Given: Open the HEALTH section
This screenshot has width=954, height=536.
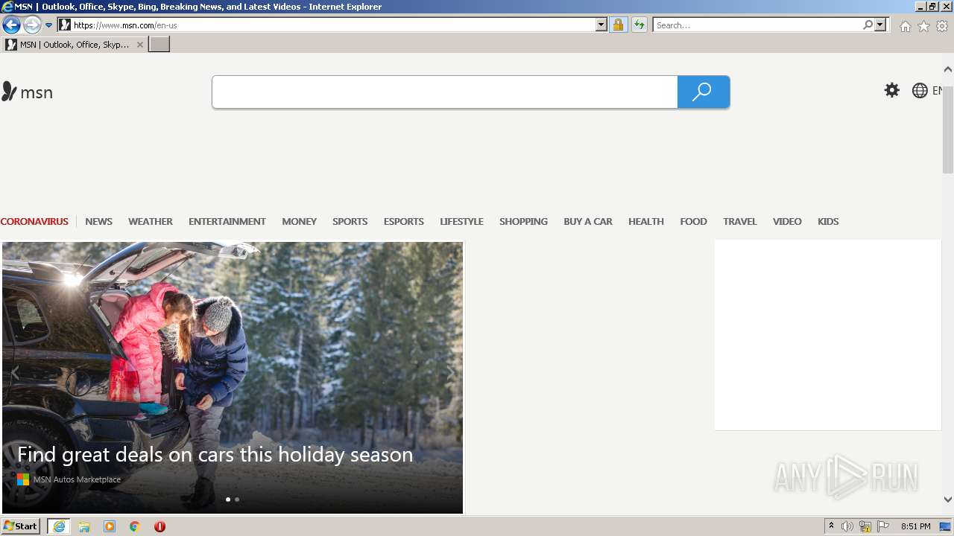Looking at the screenshot, I should 646,221.
